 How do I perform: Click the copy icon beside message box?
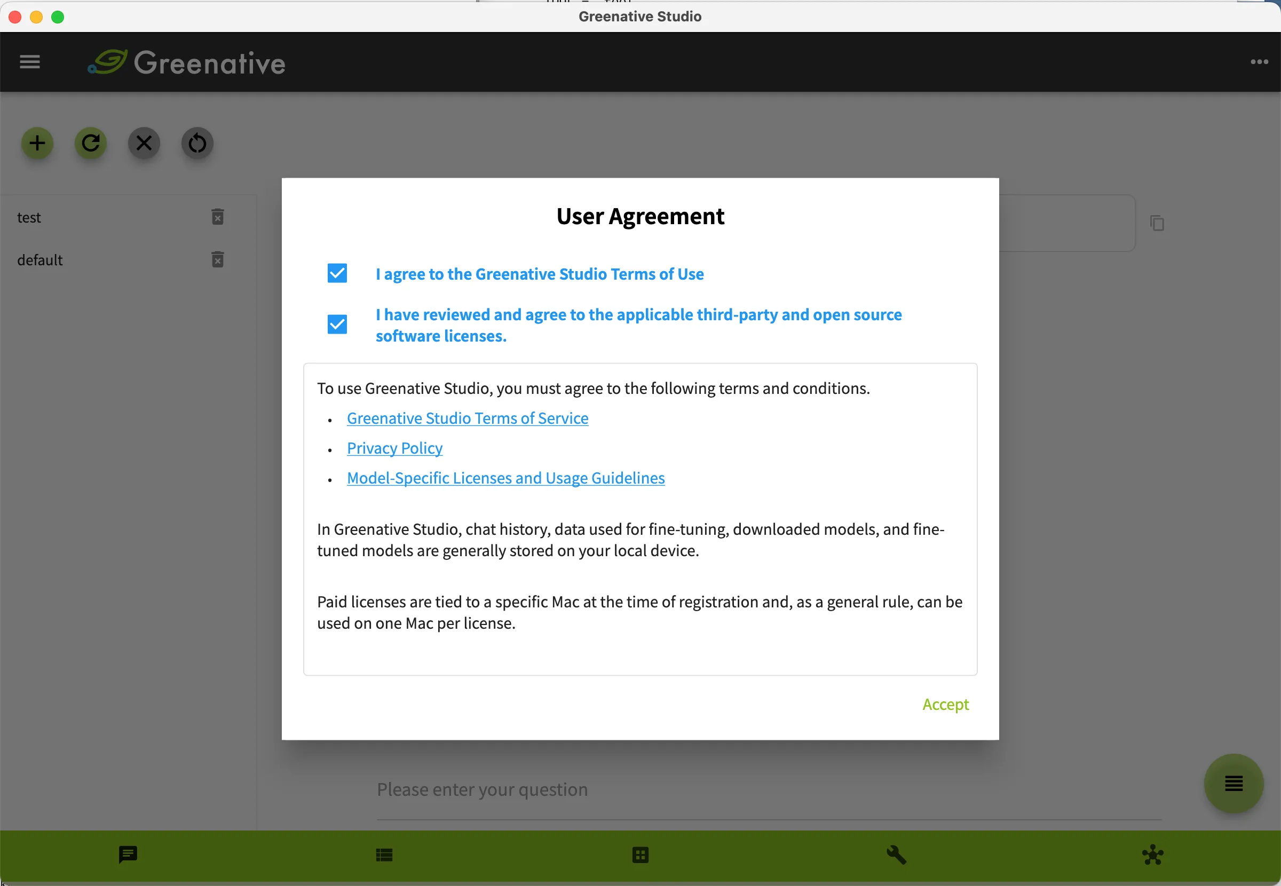(1157, 223)
